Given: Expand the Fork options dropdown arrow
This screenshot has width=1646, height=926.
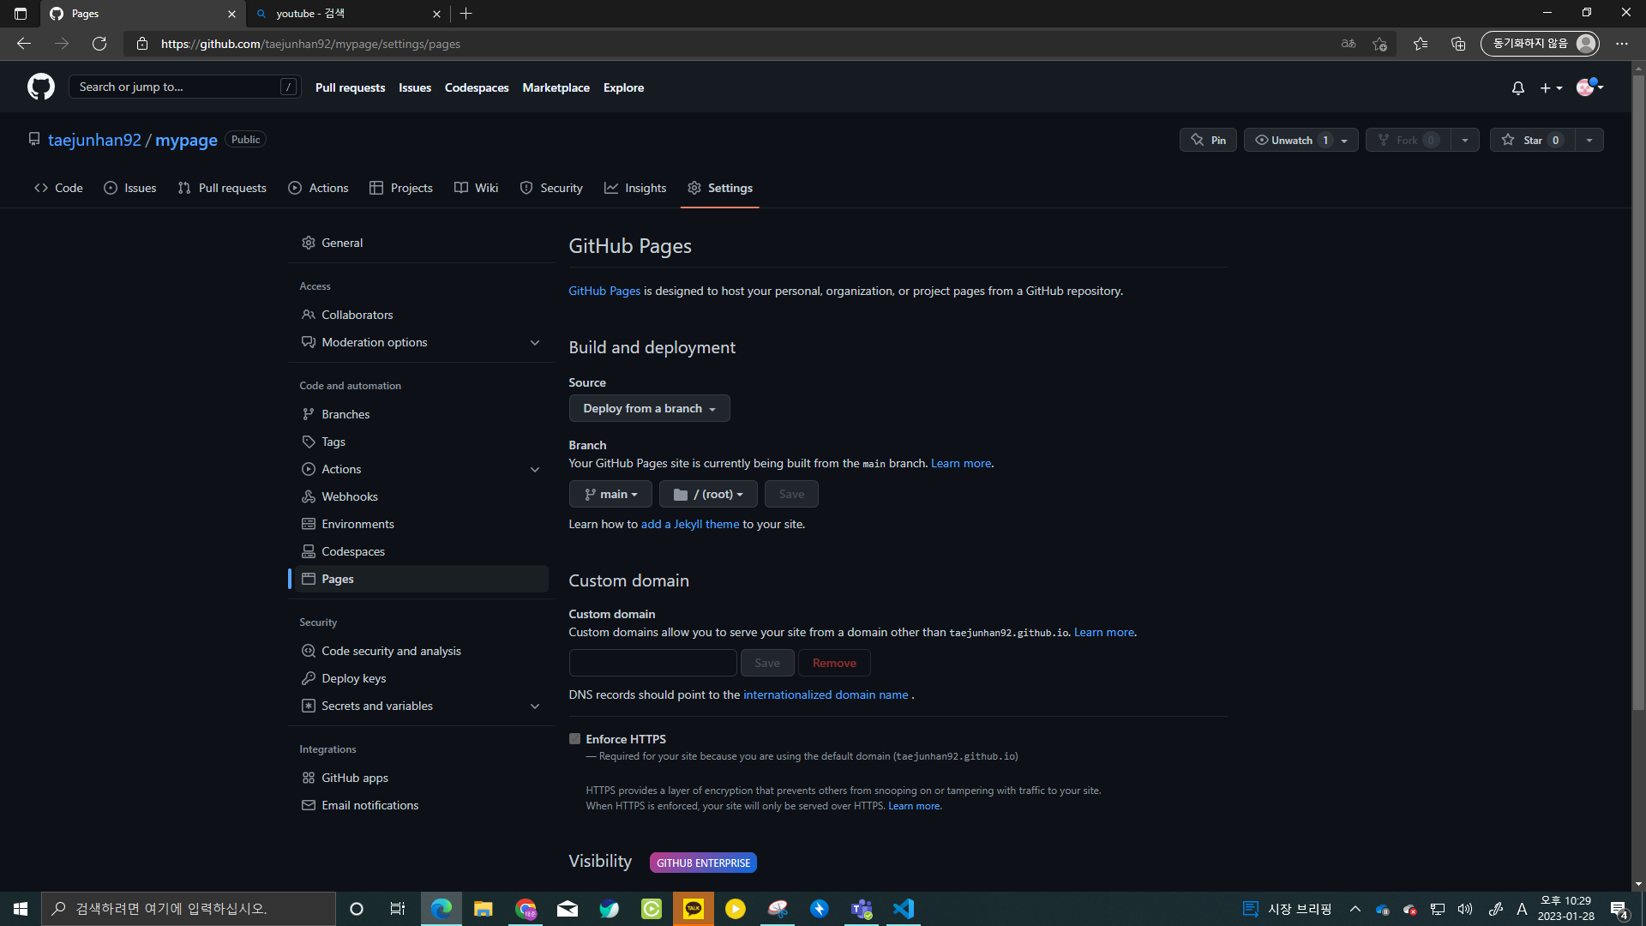Looking at the screenshot, I should tap(1465, 140).
